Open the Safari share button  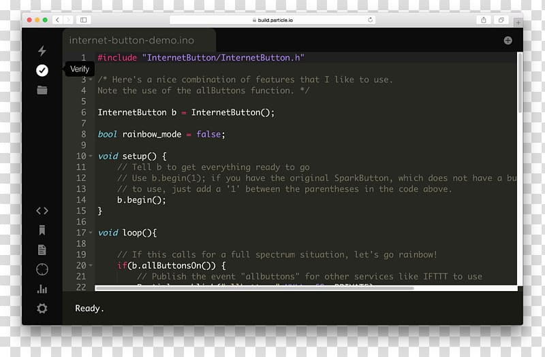click(484, 20)
